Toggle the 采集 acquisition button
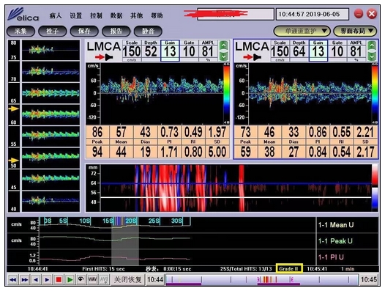 click(20, 32)
